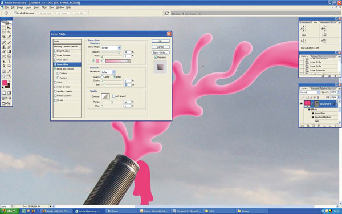Click Jump to ImageReady icon
Image resolution: width=342 pixels, height=214 pixels.
[6, 103]
